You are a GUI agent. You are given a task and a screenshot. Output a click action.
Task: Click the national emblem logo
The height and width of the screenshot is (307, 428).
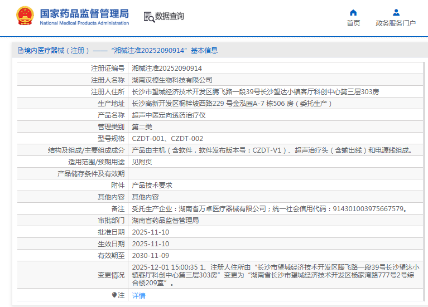click(x=24, y=17)
